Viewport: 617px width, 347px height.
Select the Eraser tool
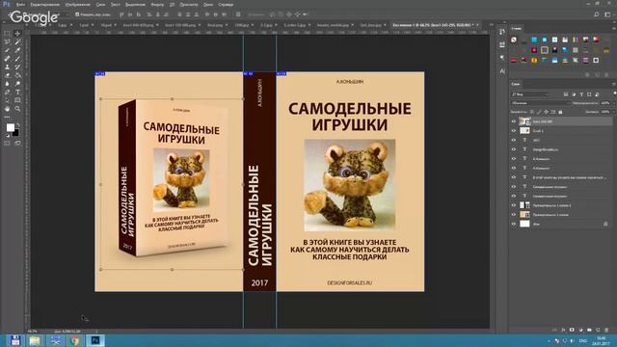click(7, 75)
